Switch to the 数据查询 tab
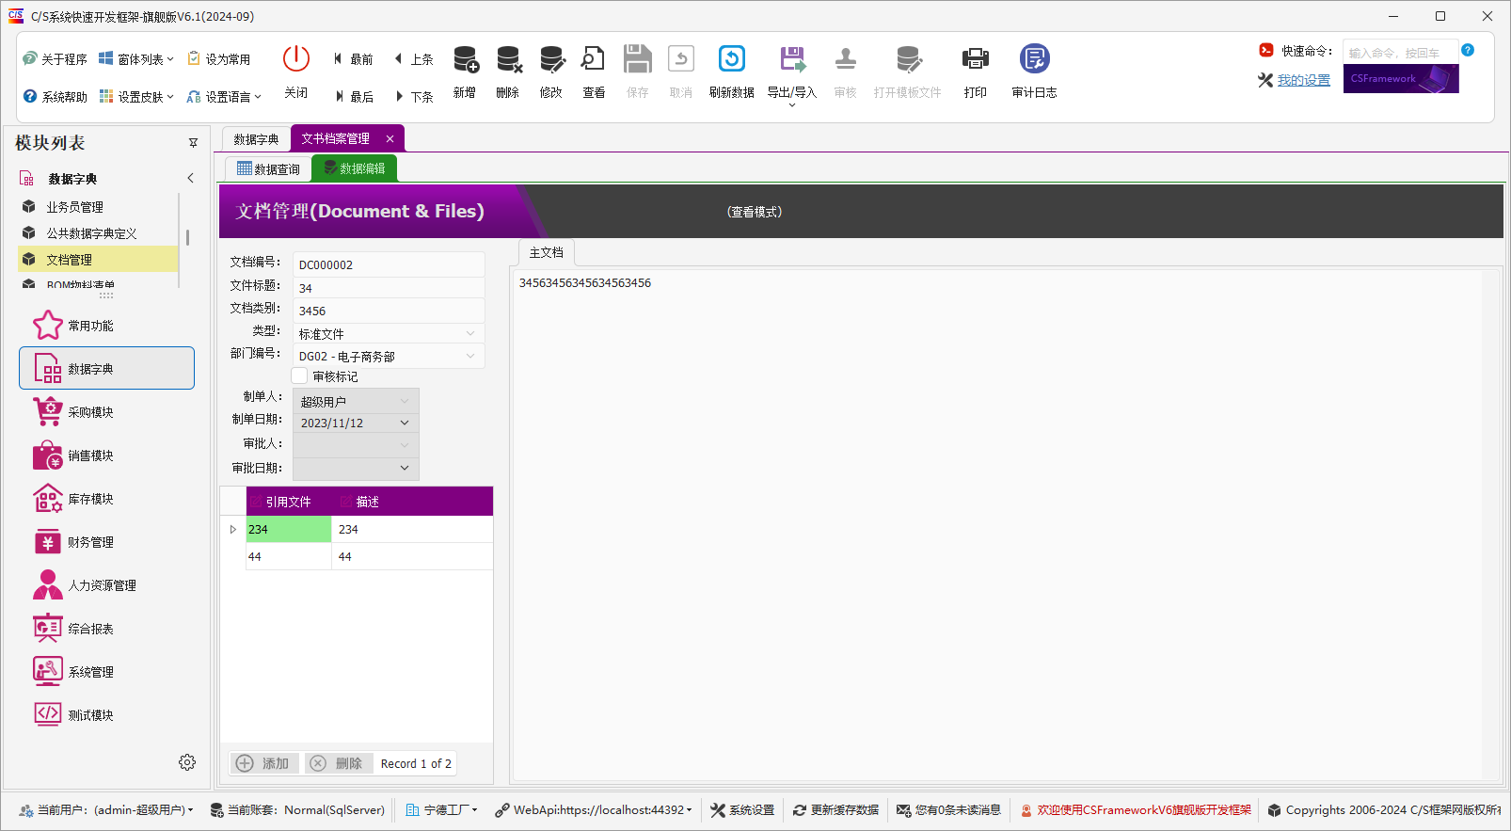The height and width of the screenshot is (831, 1511). (268, 169)
